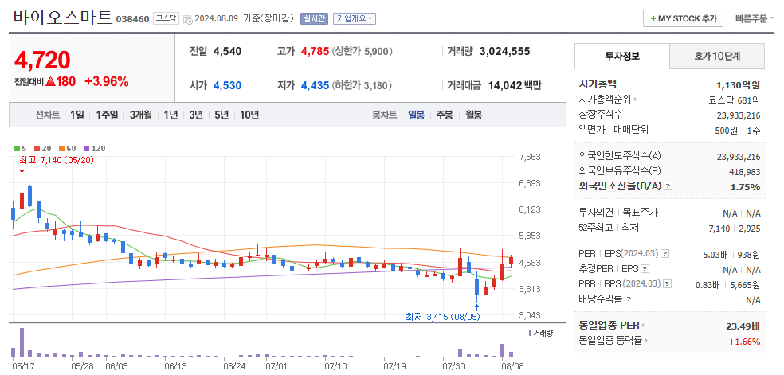Select 1일 line chart period
The image size is (784, 375).
(77, 115)
